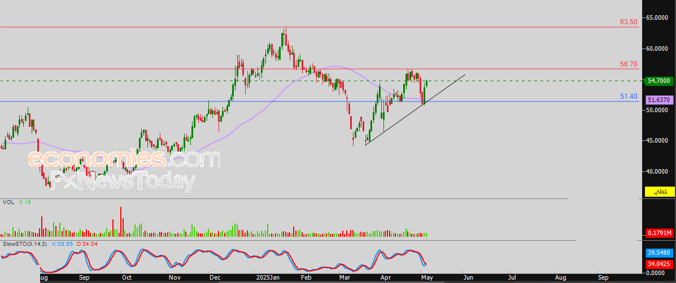Click the VOL indicator label

tap(8, 202)
